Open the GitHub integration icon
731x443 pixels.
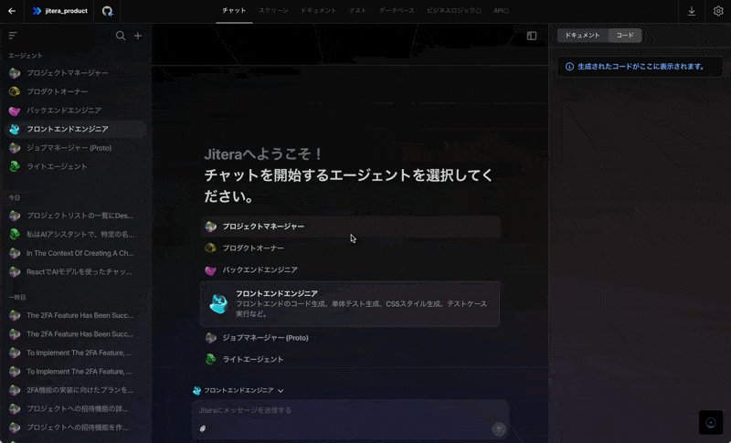pyautogui.click(x=107, y=11)
